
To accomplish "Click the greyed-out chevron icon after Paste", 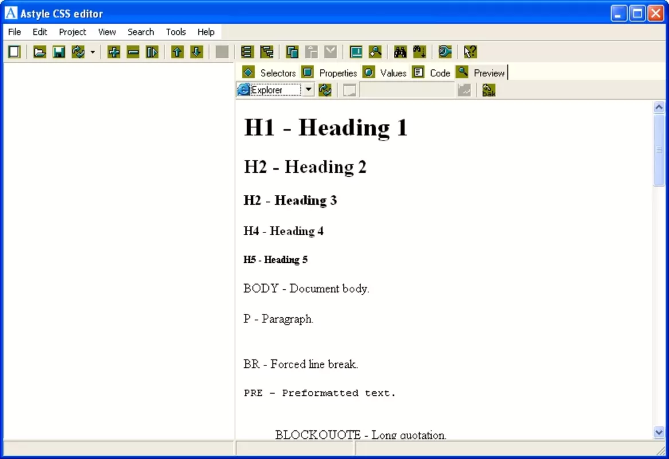I will tap(331, 52).
